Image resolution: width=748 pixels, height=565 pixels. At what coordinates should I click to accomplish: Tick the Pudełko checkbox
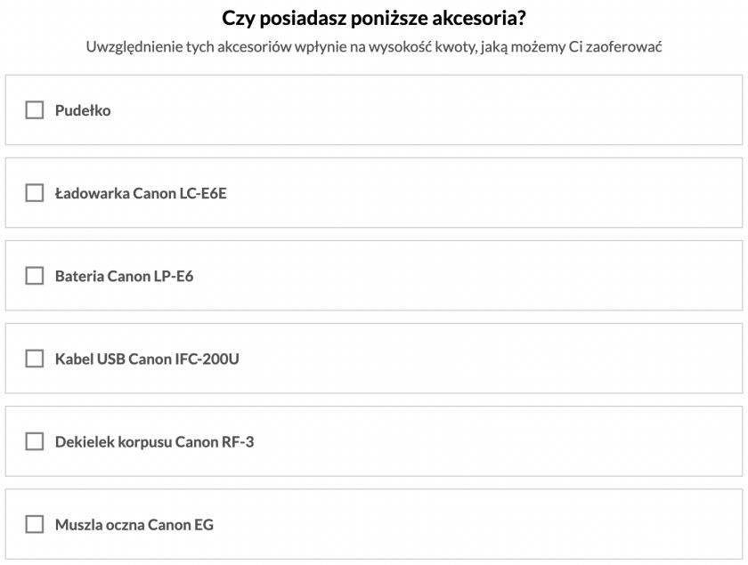pos(35,110)
